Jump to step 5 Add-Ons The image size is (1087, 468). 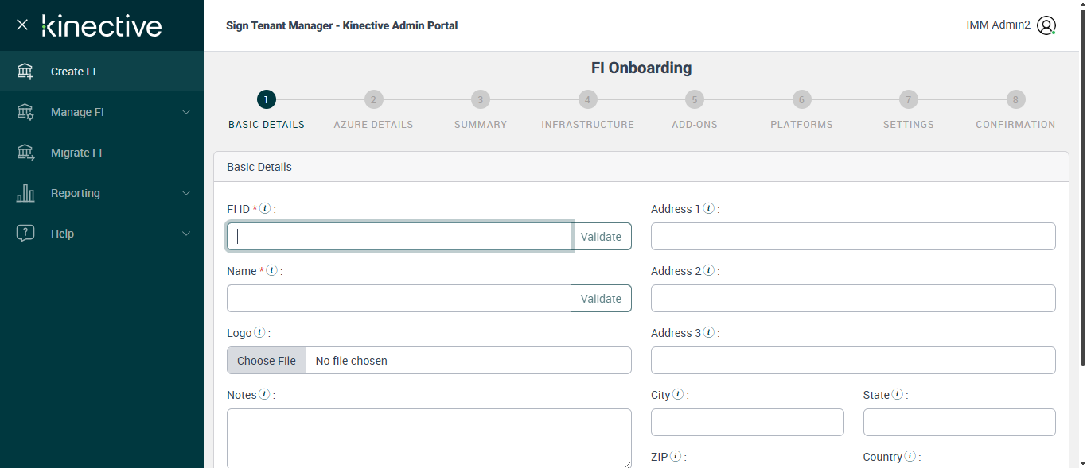[694, 100]
